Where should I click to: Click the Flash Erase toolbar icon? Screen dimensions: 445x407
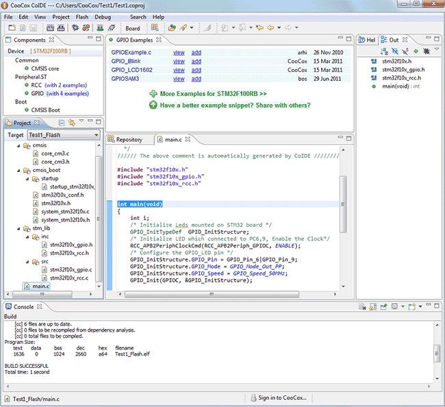point(112,27)
